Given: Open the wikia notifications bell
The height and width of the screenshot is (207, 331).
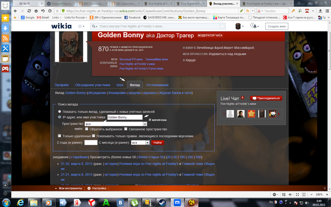Looking at the screenshot, I should 254,26.
